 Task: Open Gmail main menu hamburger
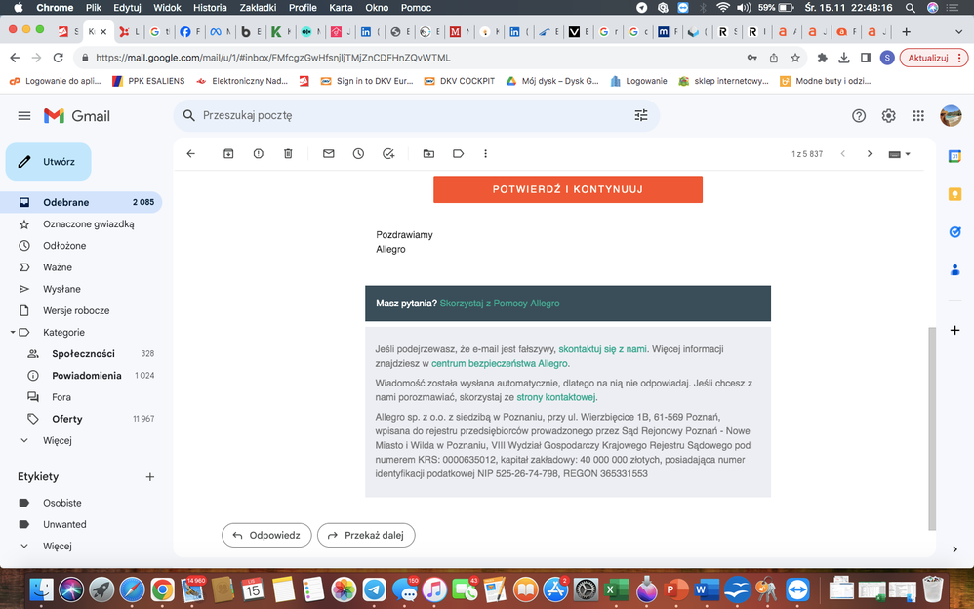tap(24, 115)
